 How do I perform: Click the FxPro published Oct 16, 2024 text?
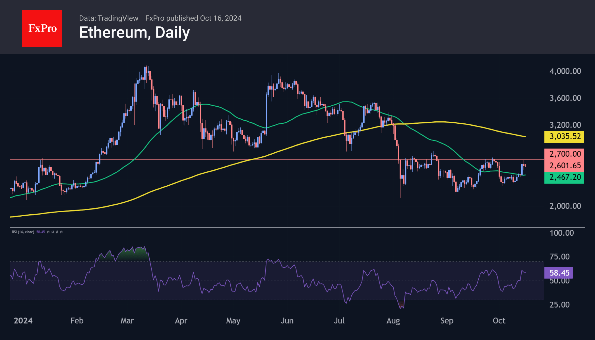193,18
